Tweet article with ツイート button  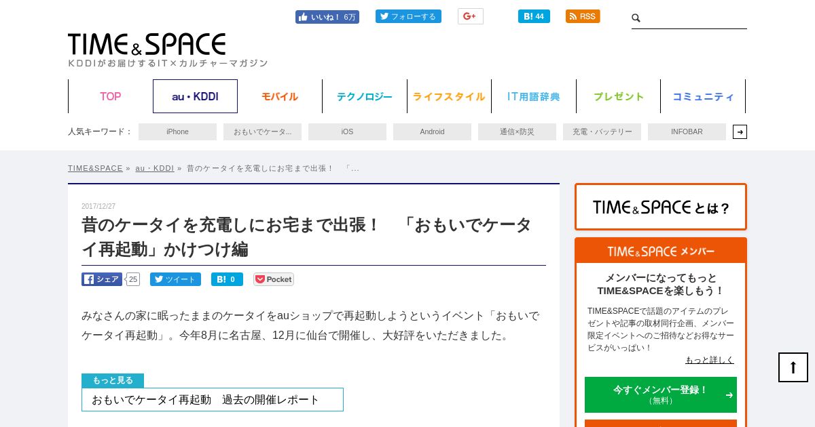(175, 279)
